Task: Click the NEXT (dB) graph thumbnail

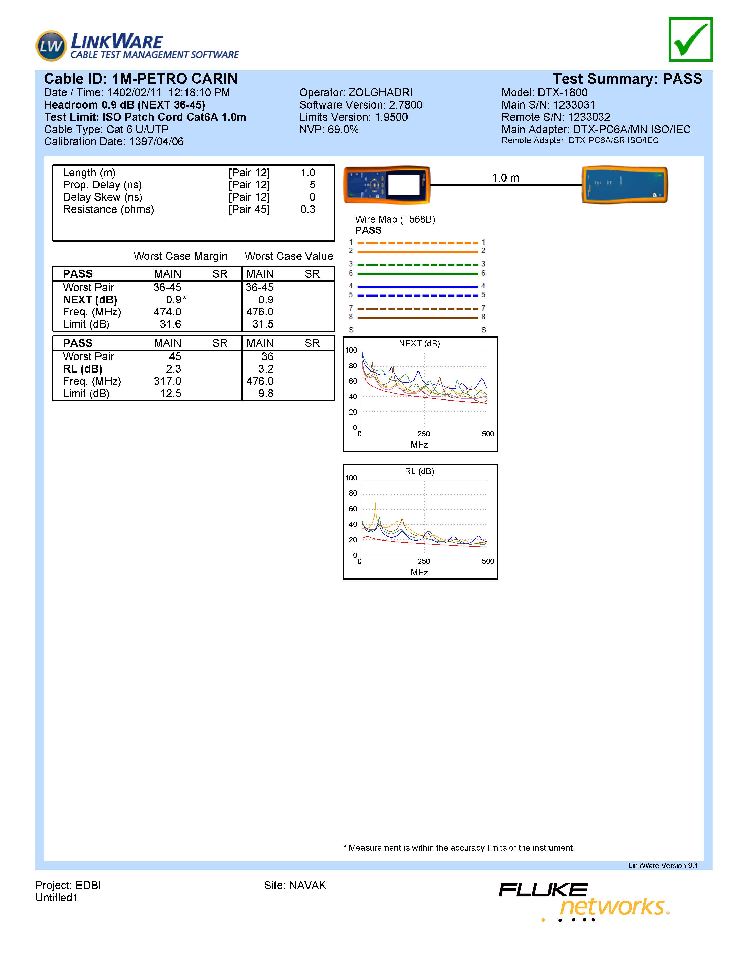Action: click(x=420, y=394)
